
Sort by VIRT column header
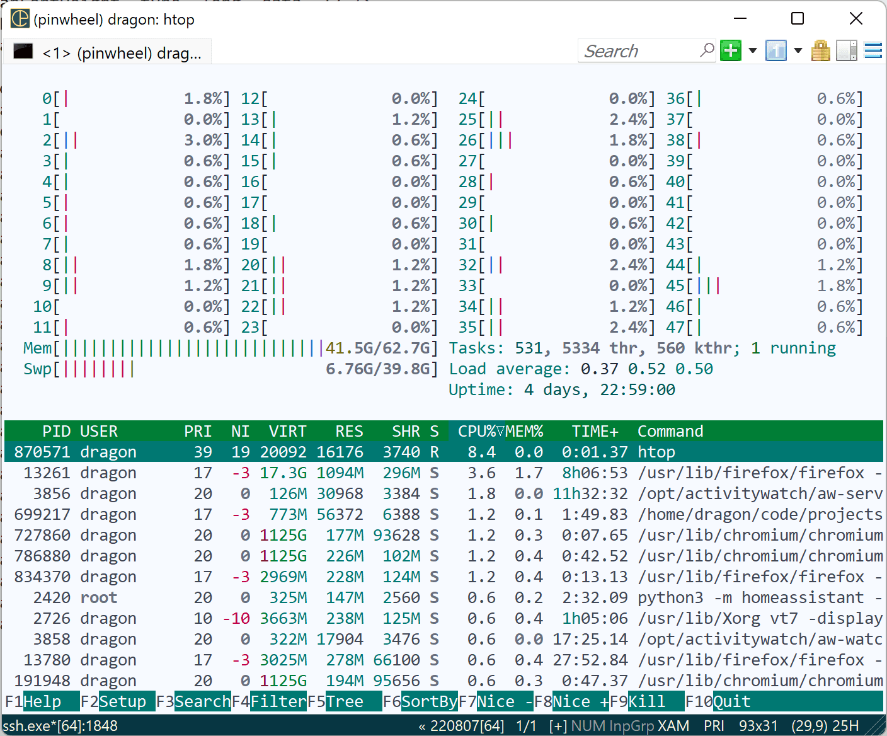click(x=287, y=431)
